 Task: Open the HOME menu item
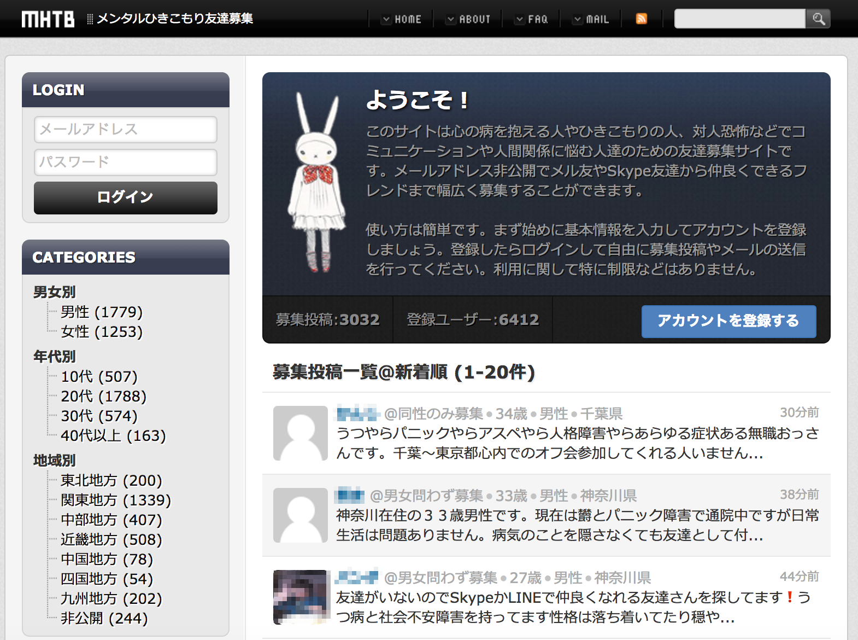coord(402,19)
